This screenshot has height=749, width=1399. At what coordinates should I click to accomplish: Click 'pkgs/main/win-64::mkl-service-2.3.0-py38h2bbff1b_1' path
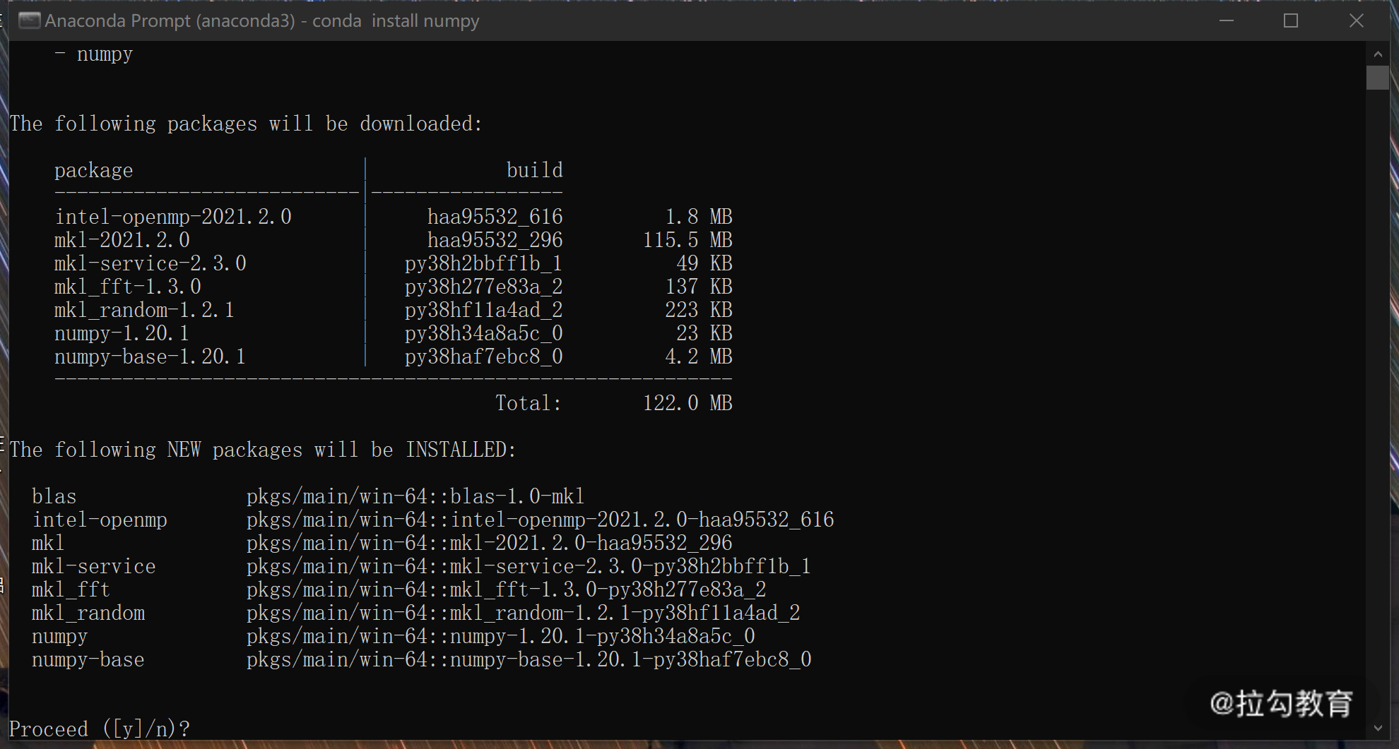529,566
